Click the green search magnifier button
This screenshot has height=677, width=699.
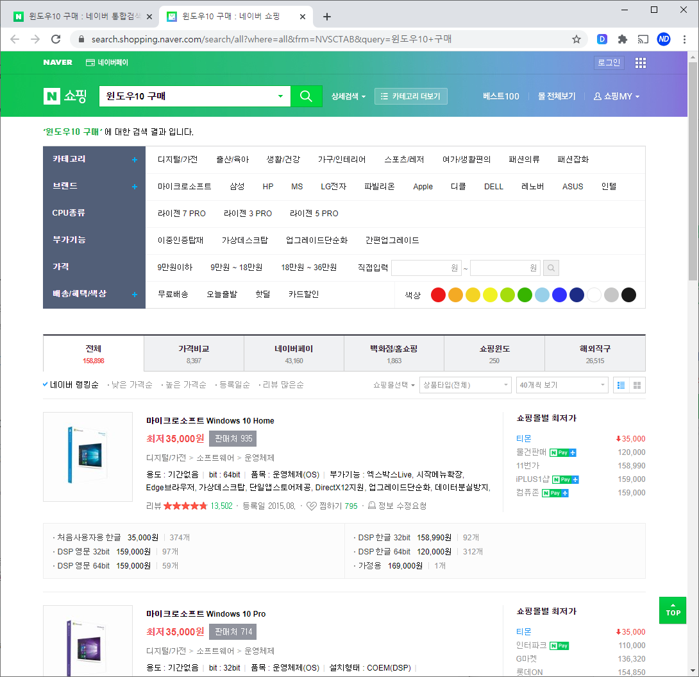coord(307,96)
